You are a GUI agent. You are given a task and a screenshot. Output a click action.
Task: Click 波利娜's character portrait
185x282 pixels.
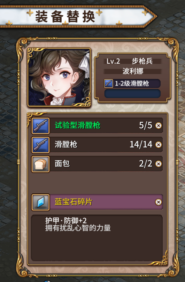(59, 77)
